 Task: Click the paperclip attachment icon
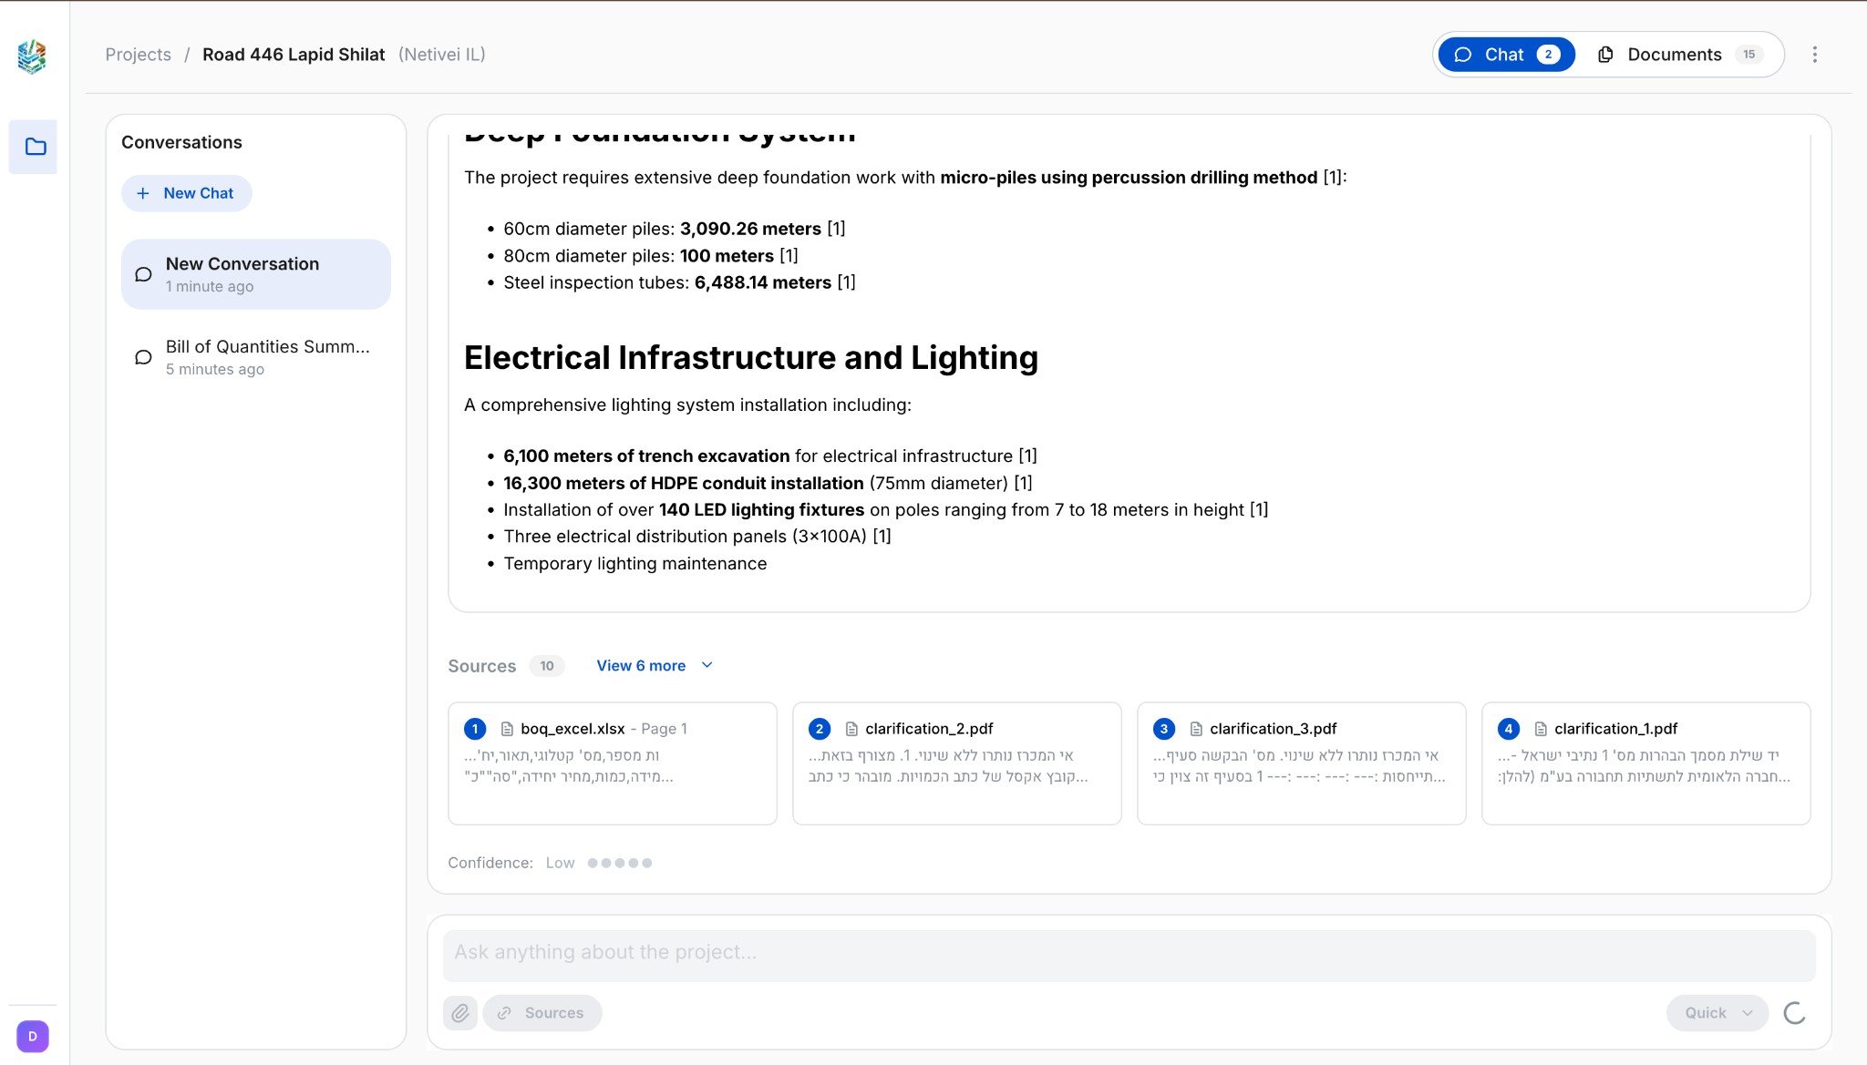pos(460,1013)
